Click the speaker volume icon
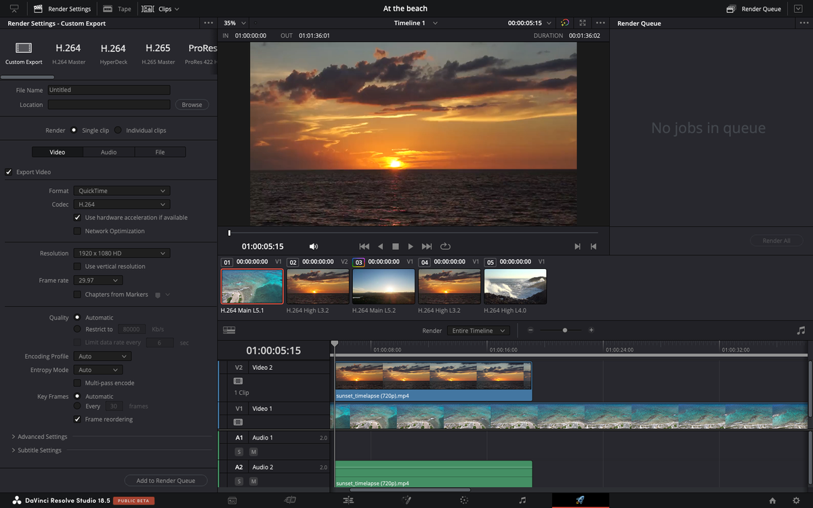Screen dimensions: 813x508 pos(314,247)
